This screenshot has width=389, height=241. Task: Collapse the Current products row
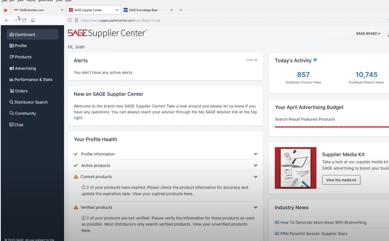[255, 177]
